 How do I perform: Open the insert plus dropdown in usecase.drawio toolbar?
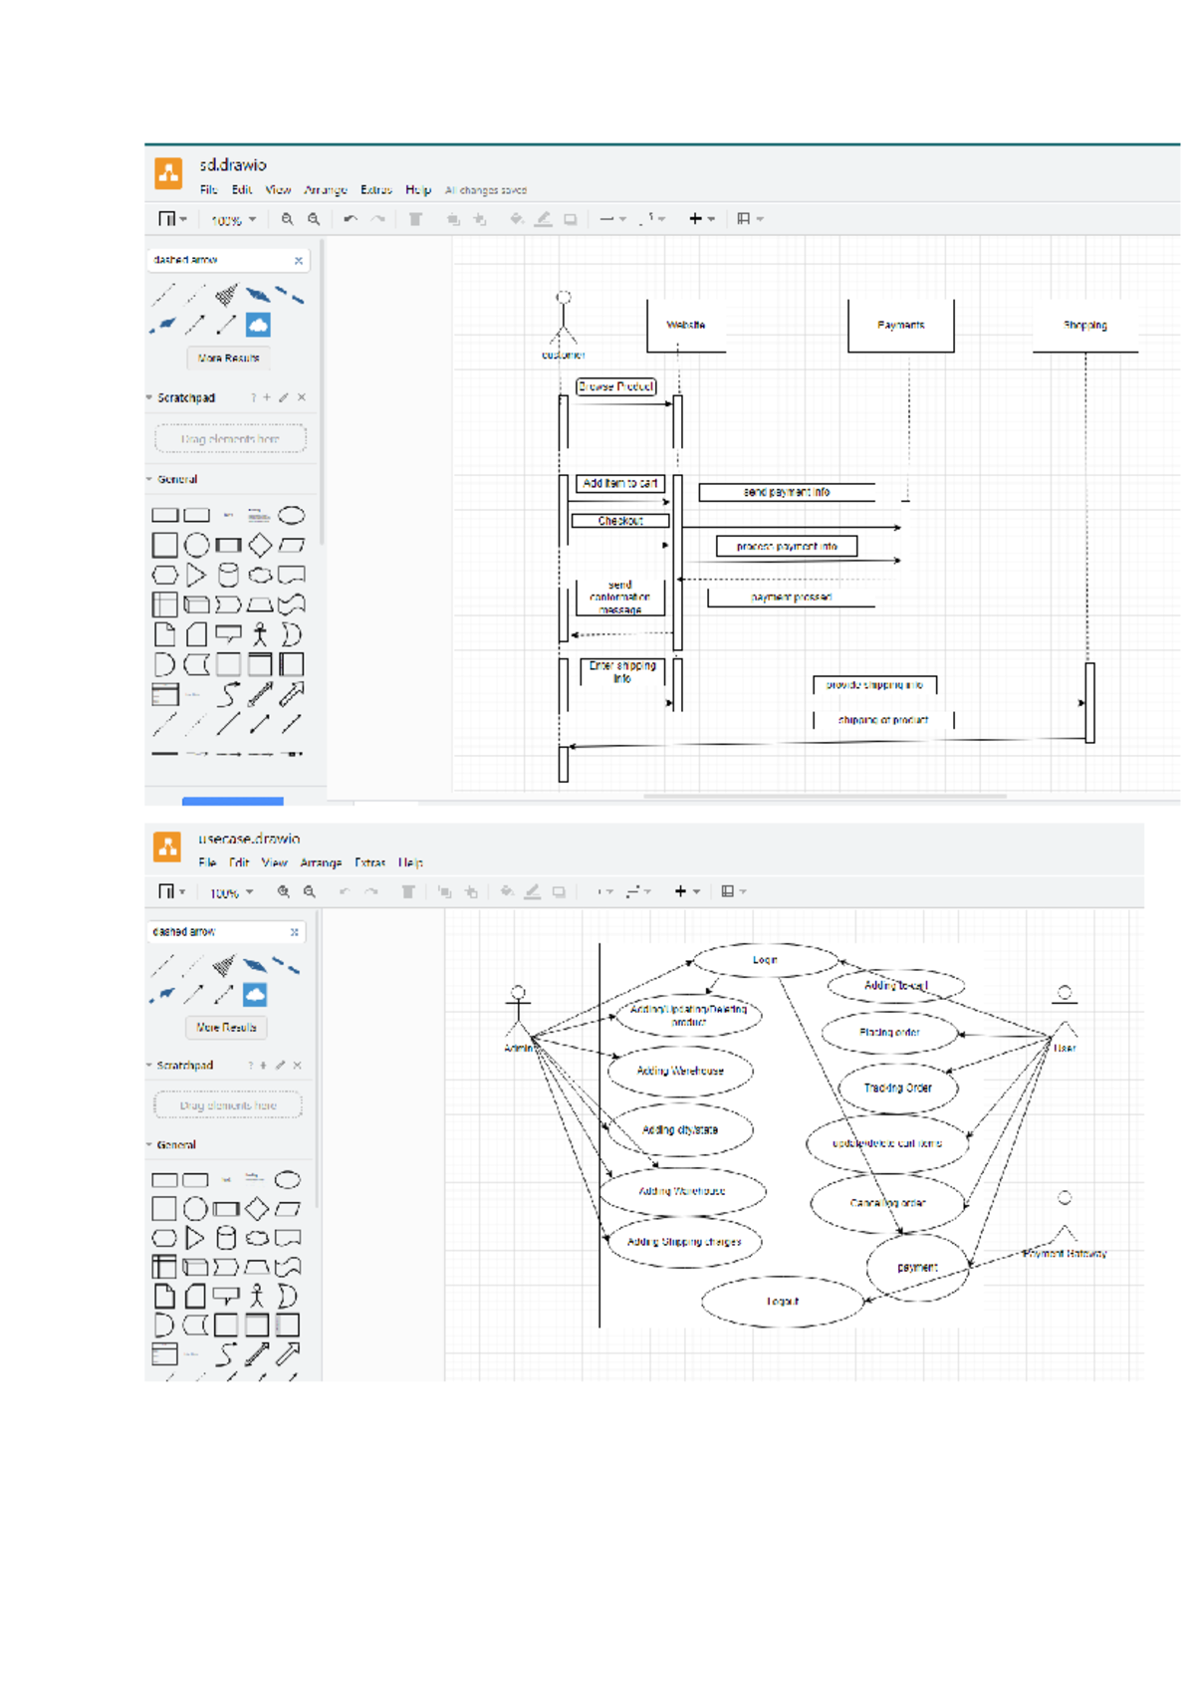tap(686, 892)
